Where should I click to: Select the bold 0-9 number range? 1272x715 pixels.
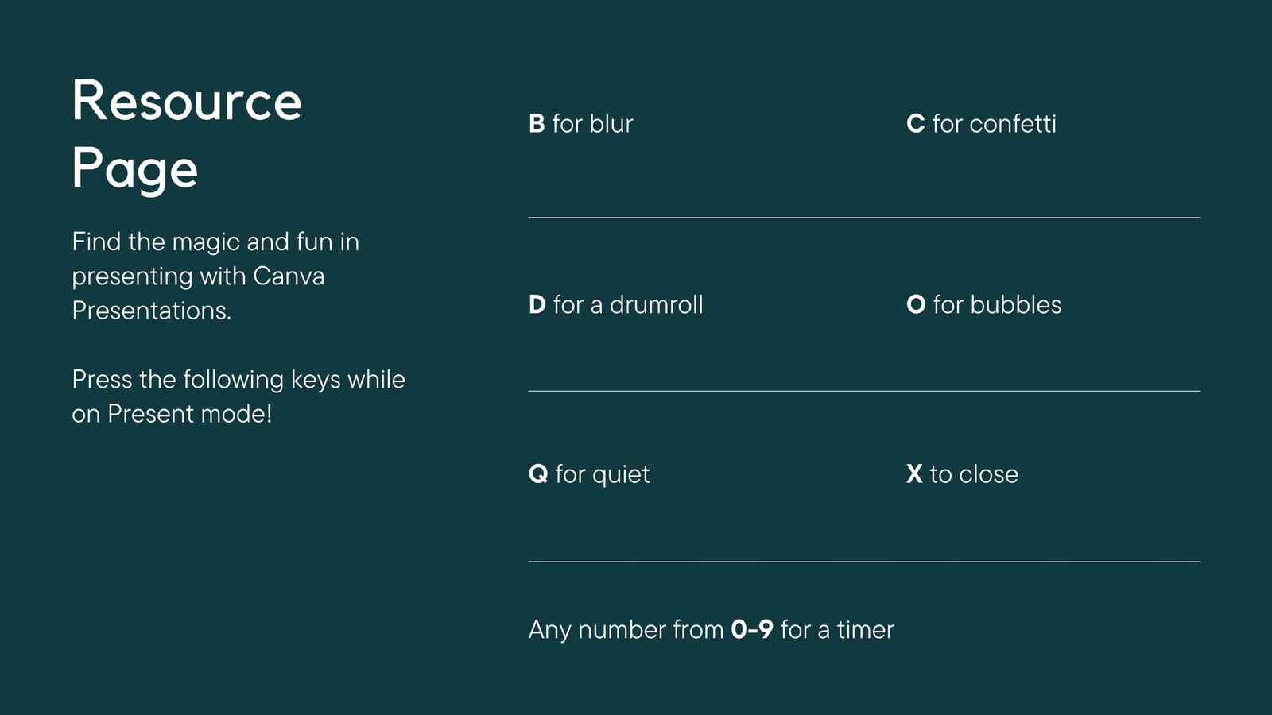coord(752,630)
